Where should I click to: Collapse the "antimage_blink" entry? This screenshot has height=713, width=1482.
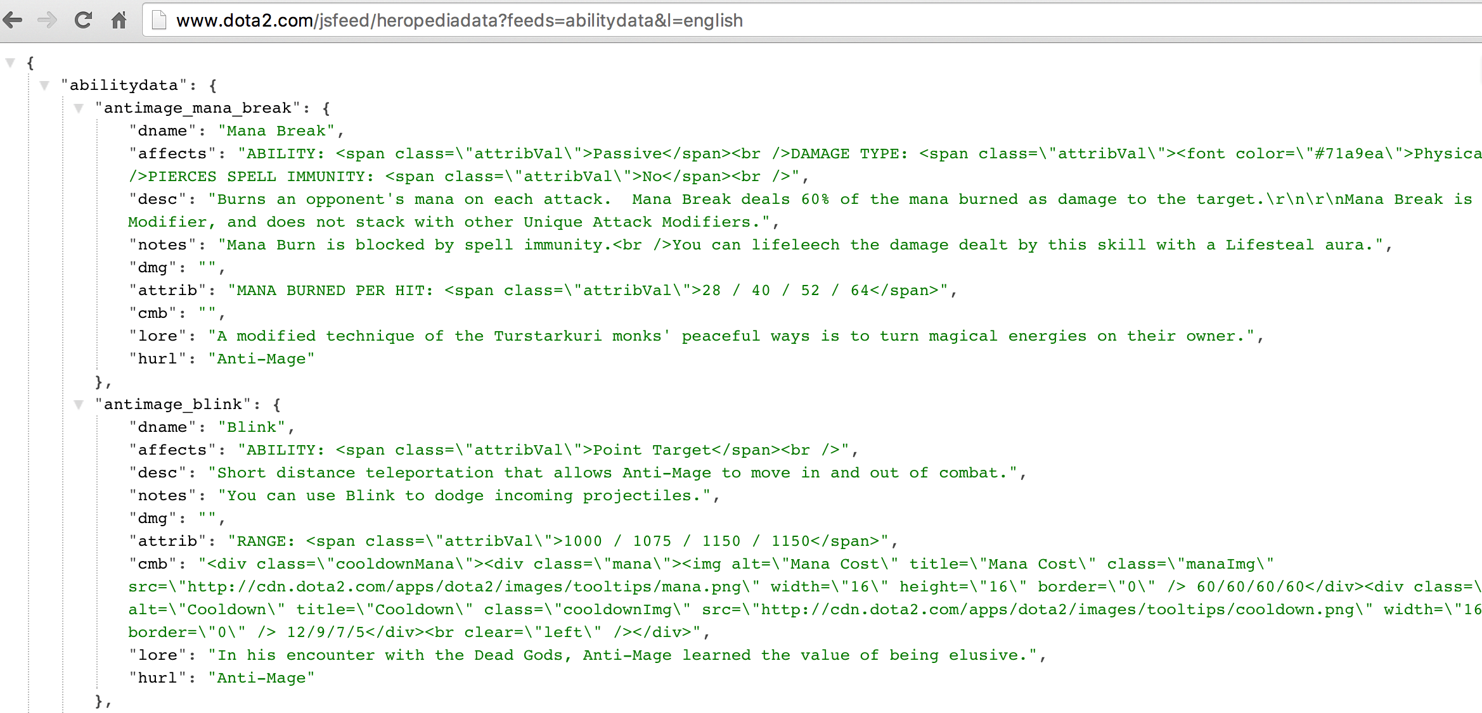(x=78, y=404)
